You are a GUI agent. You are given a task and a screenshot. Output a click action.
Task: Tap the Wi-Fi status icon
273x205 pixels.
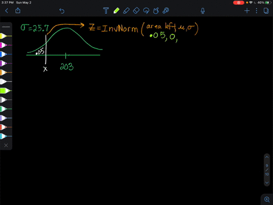tap(251, 3)
